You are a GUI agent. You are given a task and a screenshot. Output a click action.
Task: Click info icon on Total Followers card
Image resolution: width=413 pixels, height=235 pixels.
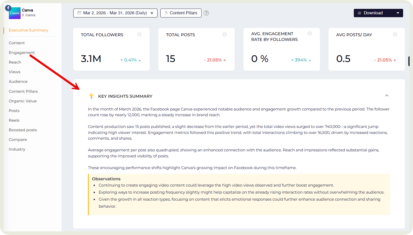pos(139,34)
